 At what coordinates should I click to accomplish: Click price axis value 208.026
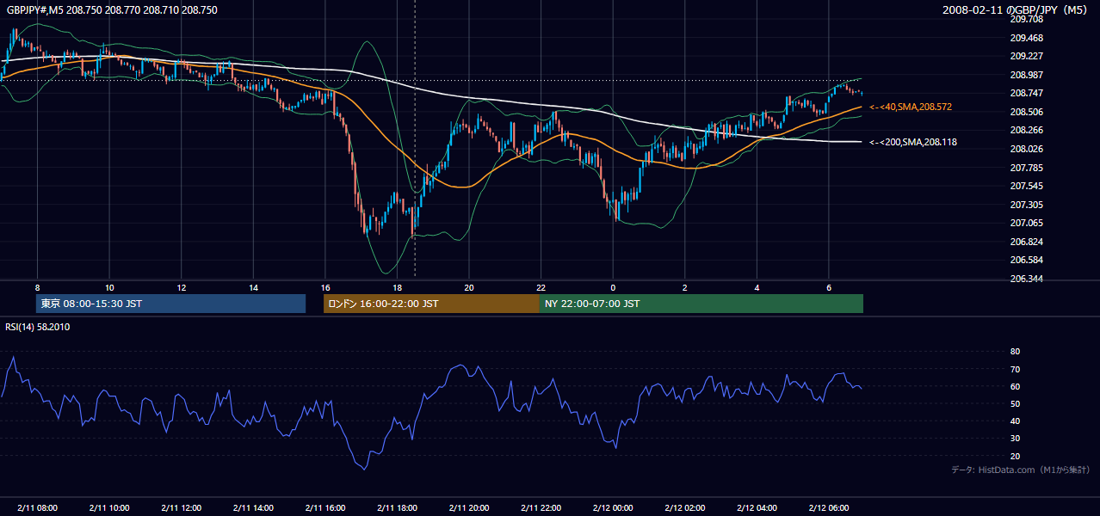pos(1027,149)
